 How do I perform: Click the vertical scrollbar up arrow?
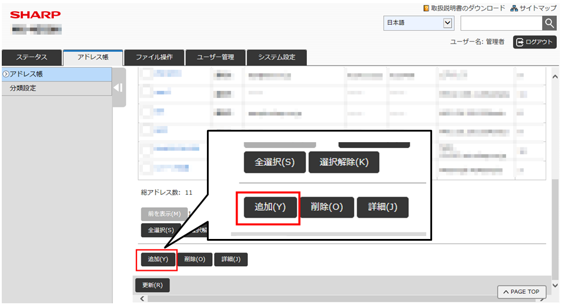coord(555,77)
